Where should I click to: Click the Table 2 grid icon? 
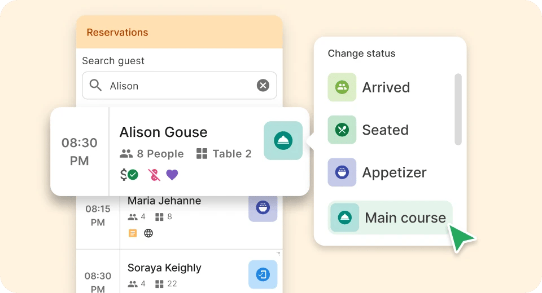coord(202,154)
